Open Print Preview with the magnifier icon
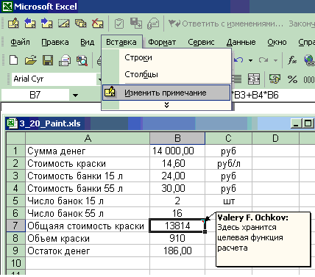The height and width of the screenshot is (277, 315). (82, 60)
